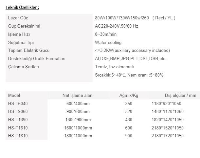
Task: Click the Water cooling value
Action: (x=108, y=42)
